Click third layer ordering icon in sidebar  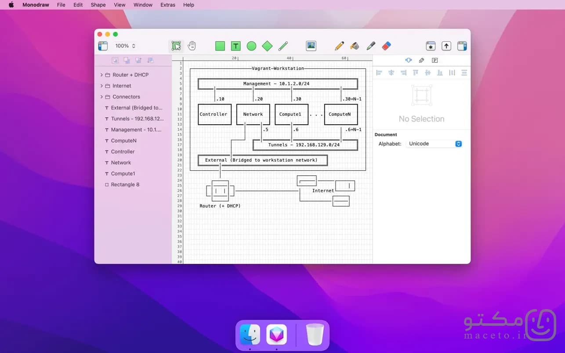click(138, 60)
